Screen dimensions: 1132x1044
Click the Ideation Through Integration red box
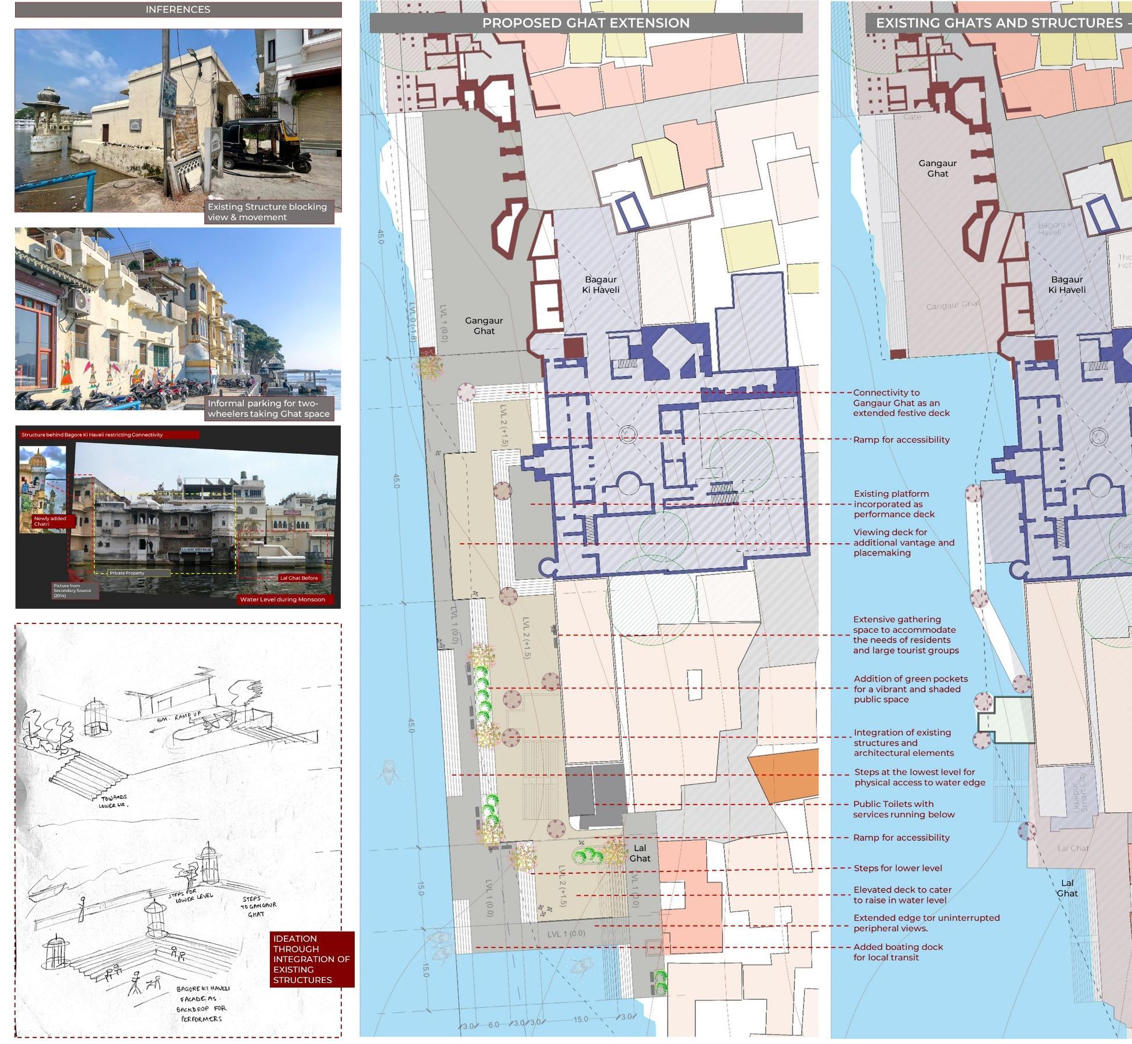(x=312, y=959)
